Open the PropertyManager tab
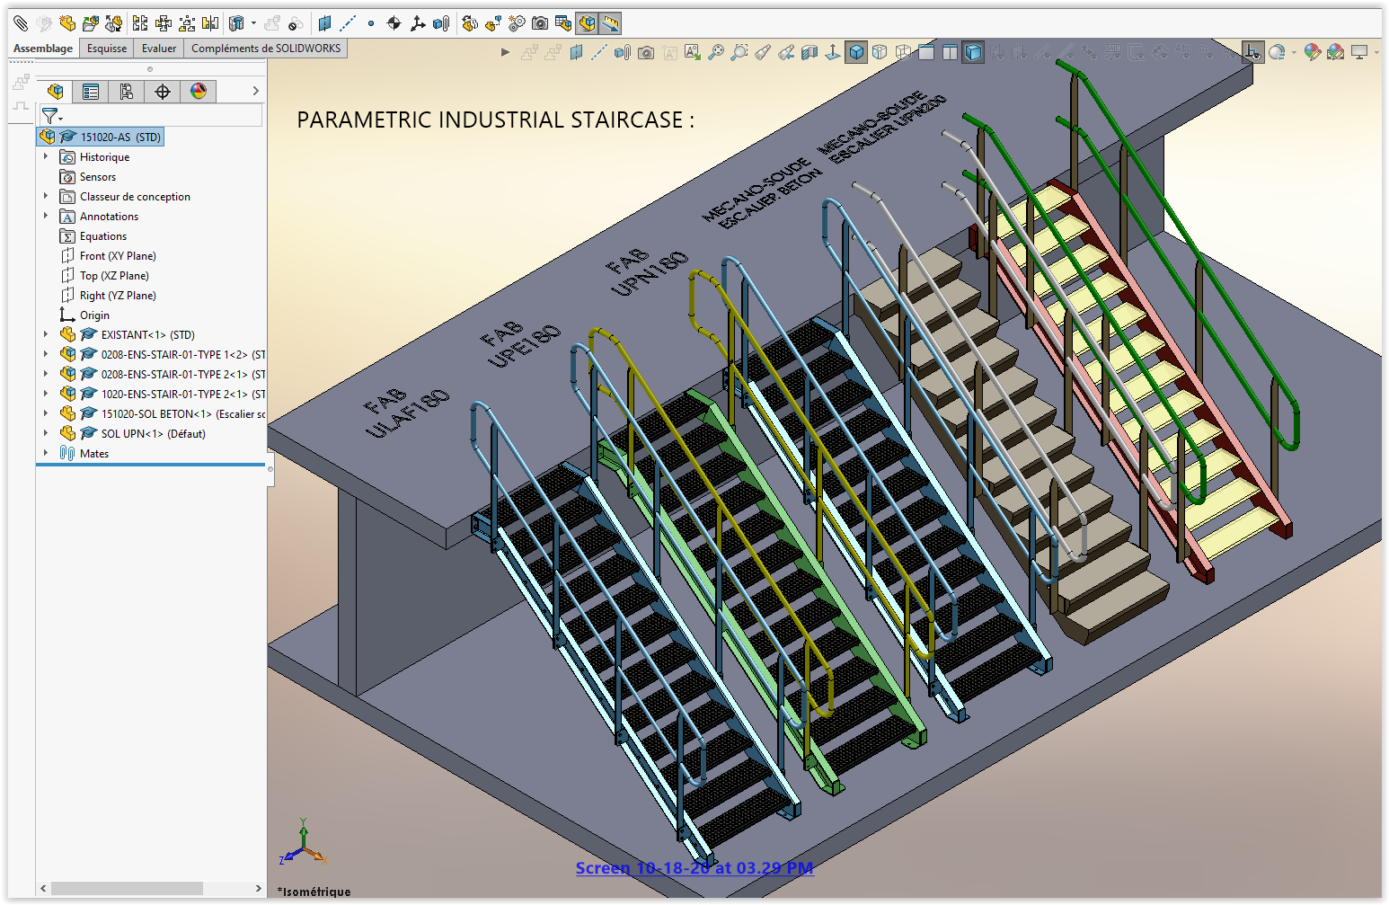The width and height of the screenshot is (1389, 905). point(91,91)
